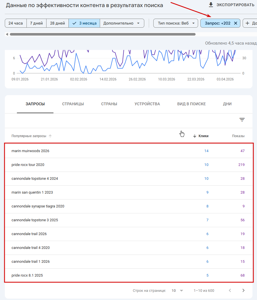The image size is (257, 300).
Task: Remove the Запрос +202 filter chip
Action: [x=236, y=23]
